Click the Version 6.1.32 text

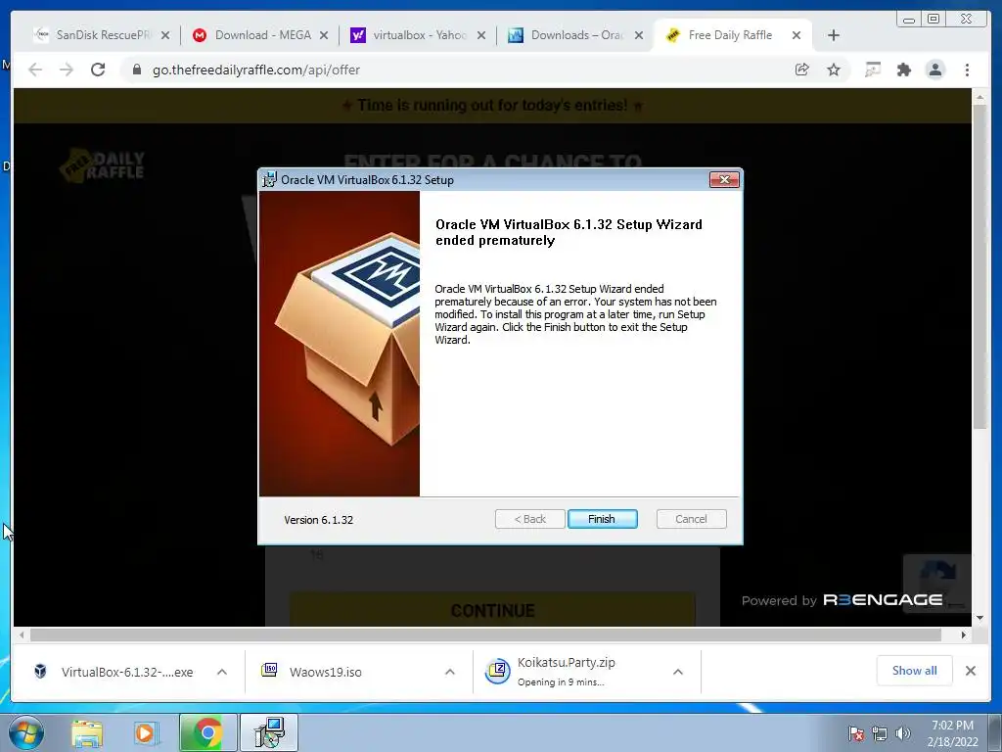point(318,520)
